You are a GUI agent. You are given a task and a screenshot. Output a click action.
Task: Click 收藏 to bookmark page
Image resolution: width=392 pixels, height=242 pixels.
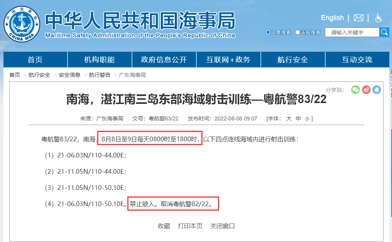164,226
